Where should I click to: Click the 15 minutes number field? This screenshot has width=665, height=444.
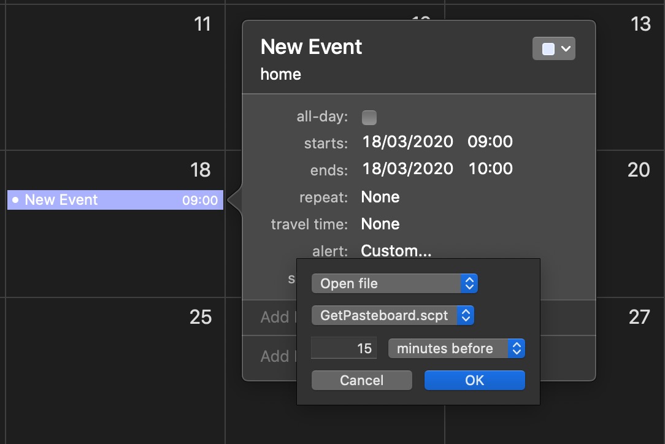tap(344, 348)
